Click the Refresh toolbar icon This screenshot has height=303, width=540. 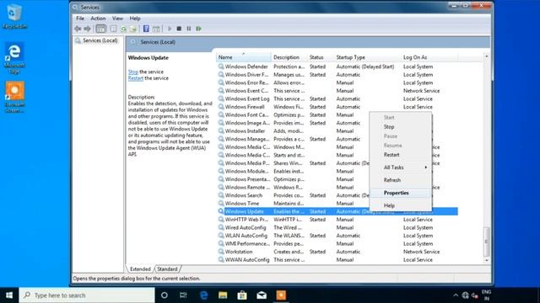tap(124, 29)
